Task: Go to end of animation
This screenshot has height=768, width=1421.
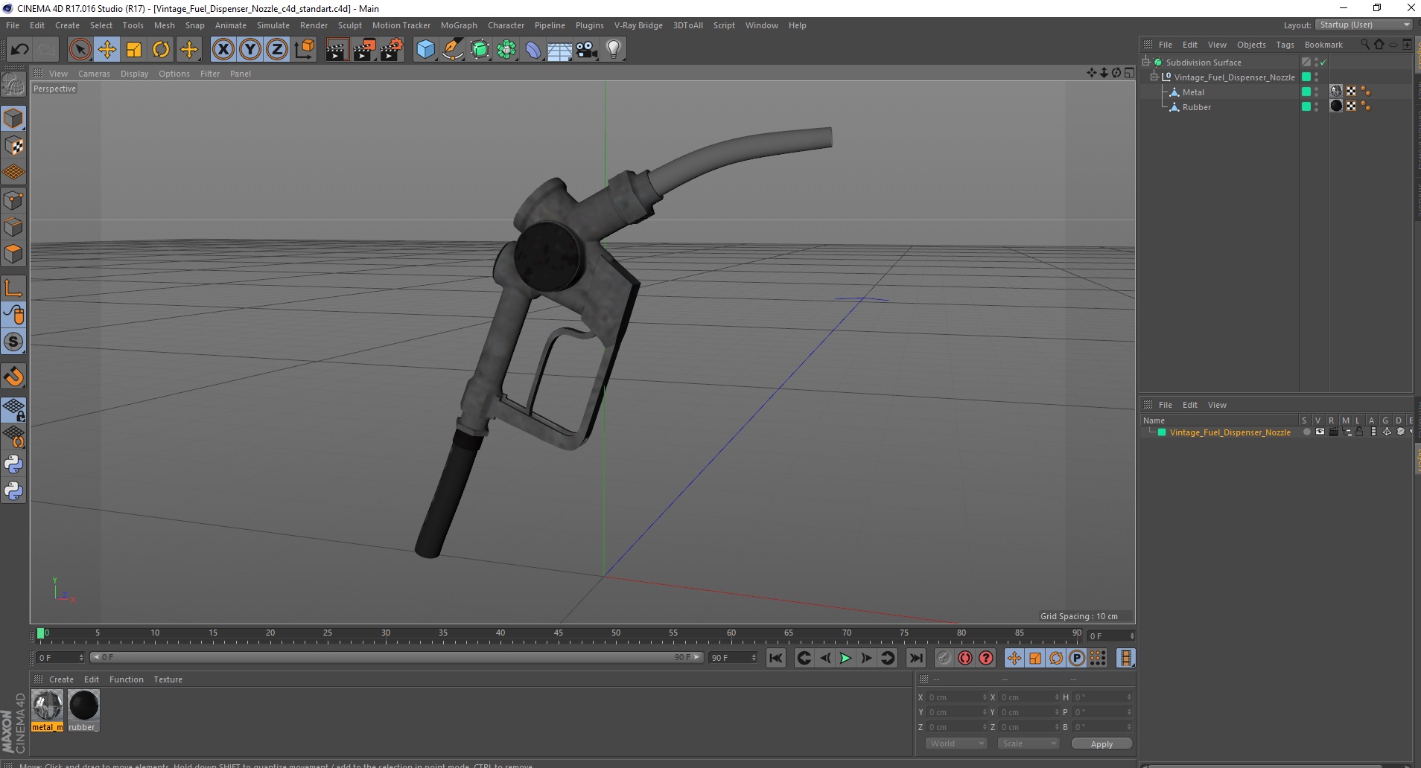Action: 916,658
